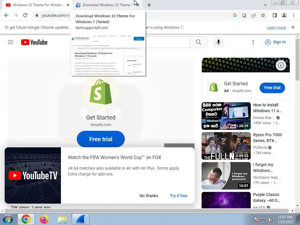
Task: Click the install app icon in address bar
Action: (x=244, y=15)
